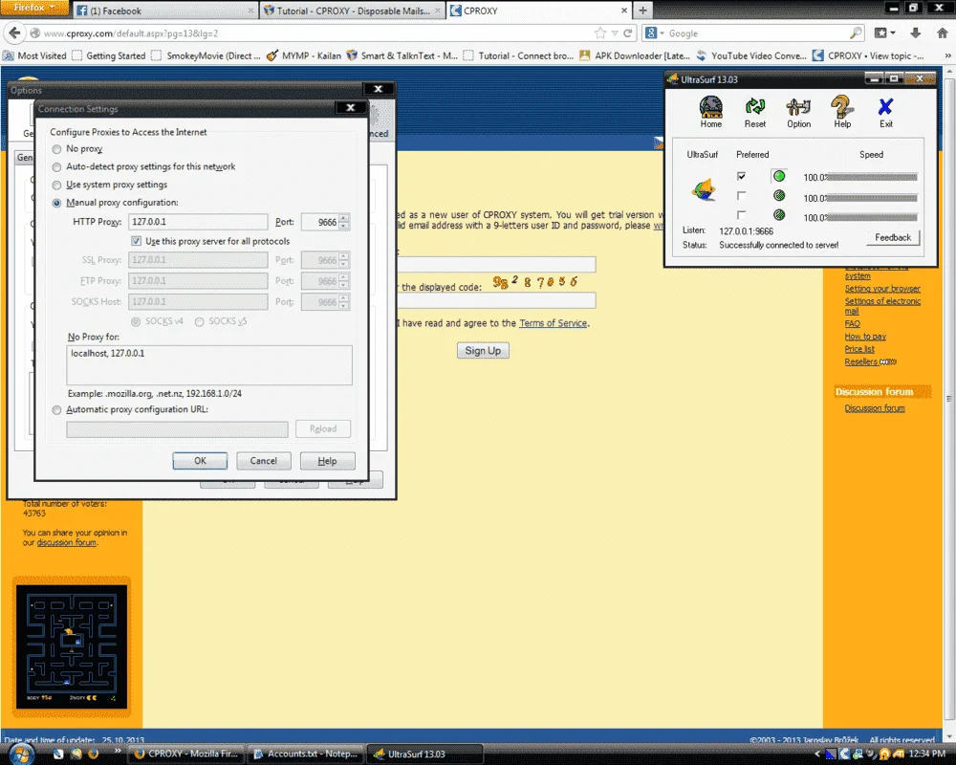Click the green indicator of first server
This screenshot has height=765, width=956.
click(x=779, y=176)
